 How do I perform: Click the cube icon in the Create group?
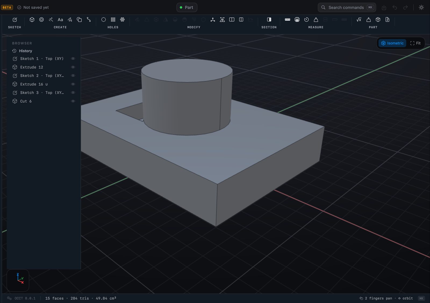pos(32,20)
